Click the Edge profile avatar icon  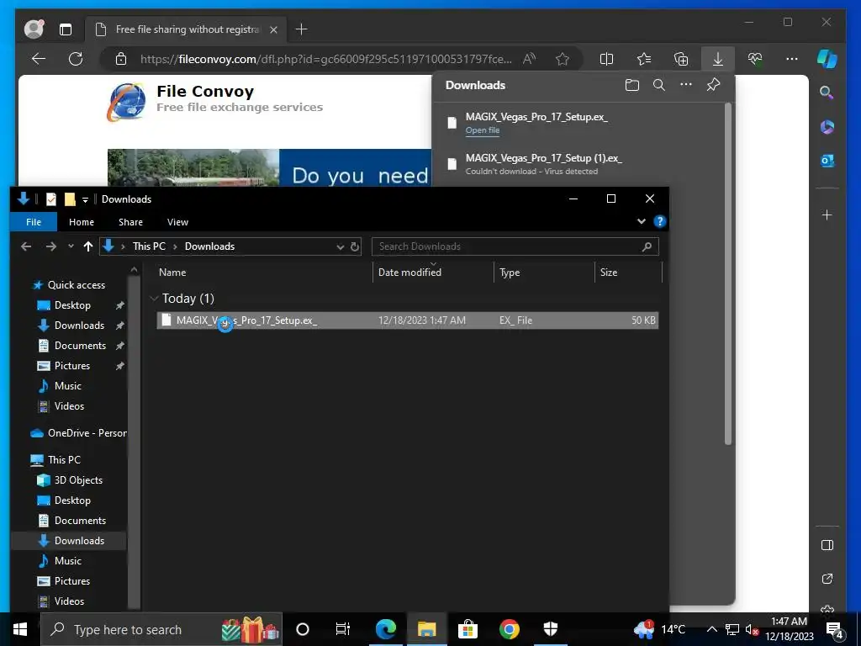(x=34, y=29)
